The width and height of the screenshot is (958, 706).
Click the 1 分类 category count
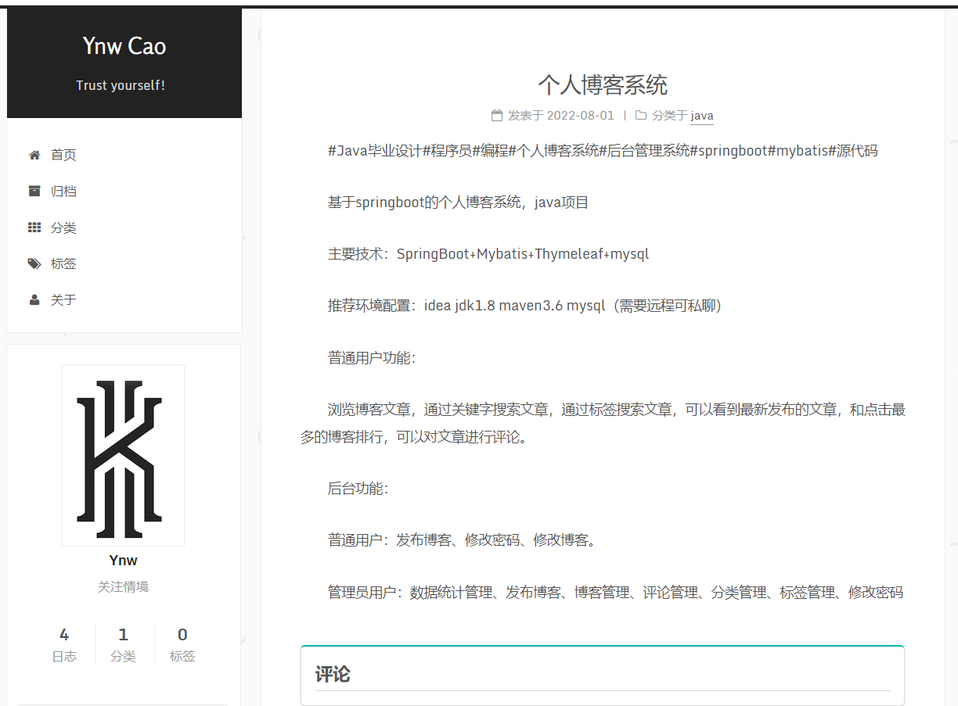(x=123, y=644)
